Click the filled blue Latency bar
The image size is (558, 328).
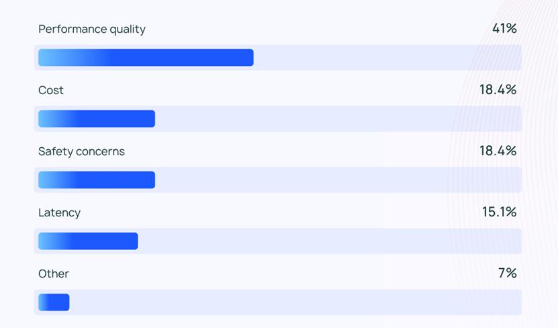88,241
